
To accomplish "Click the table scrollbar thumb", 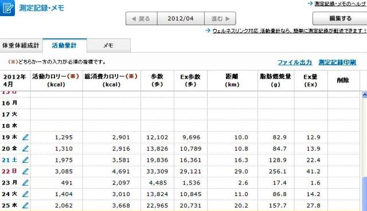I will [365, 194].
